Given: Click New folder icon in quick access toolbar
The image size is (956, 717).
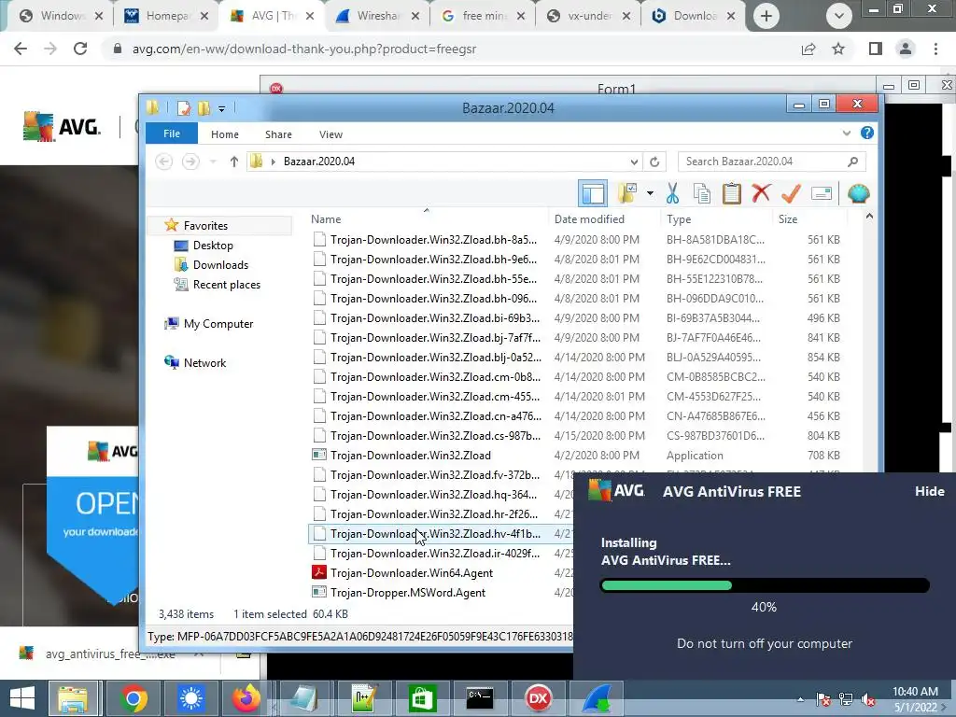Looking at the screenshot, I should tap(204, 108).
